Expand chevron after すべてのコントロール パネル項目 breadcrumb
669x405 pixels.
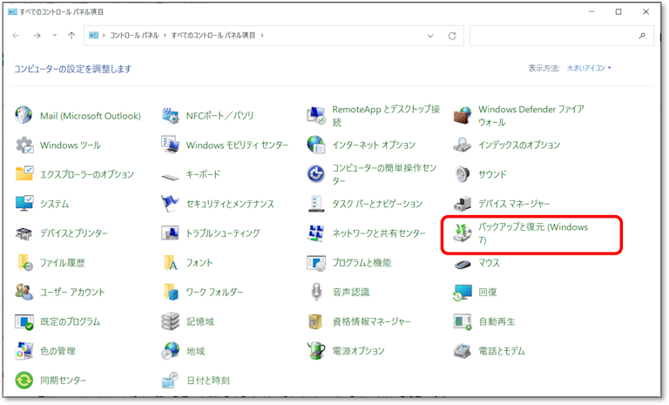(x=262, y=36)
